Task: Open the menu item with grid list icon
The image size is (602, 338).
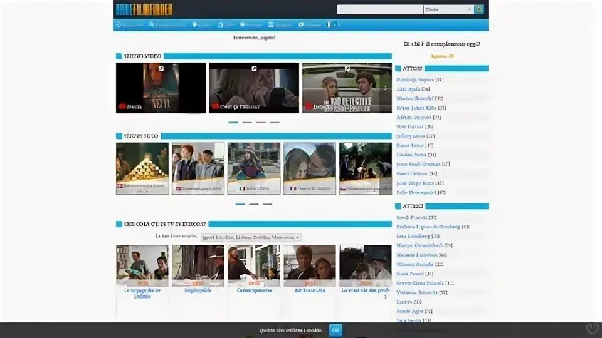Action: pyautogui.click(x=280, y=24)
